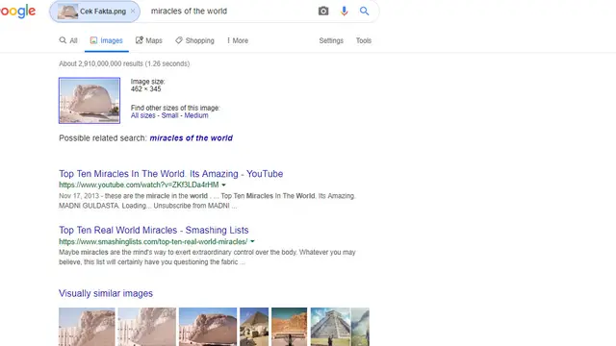Click the All tab magnifier icon
The width and height of the screenshot is (616, 346).
pyautogui.click(x=63, y=40)
